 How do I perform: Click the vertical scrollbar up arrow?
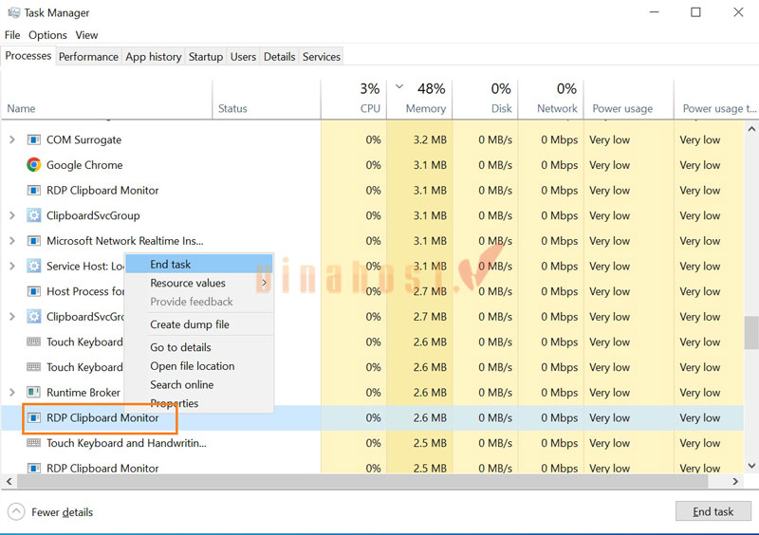point(751,129)
